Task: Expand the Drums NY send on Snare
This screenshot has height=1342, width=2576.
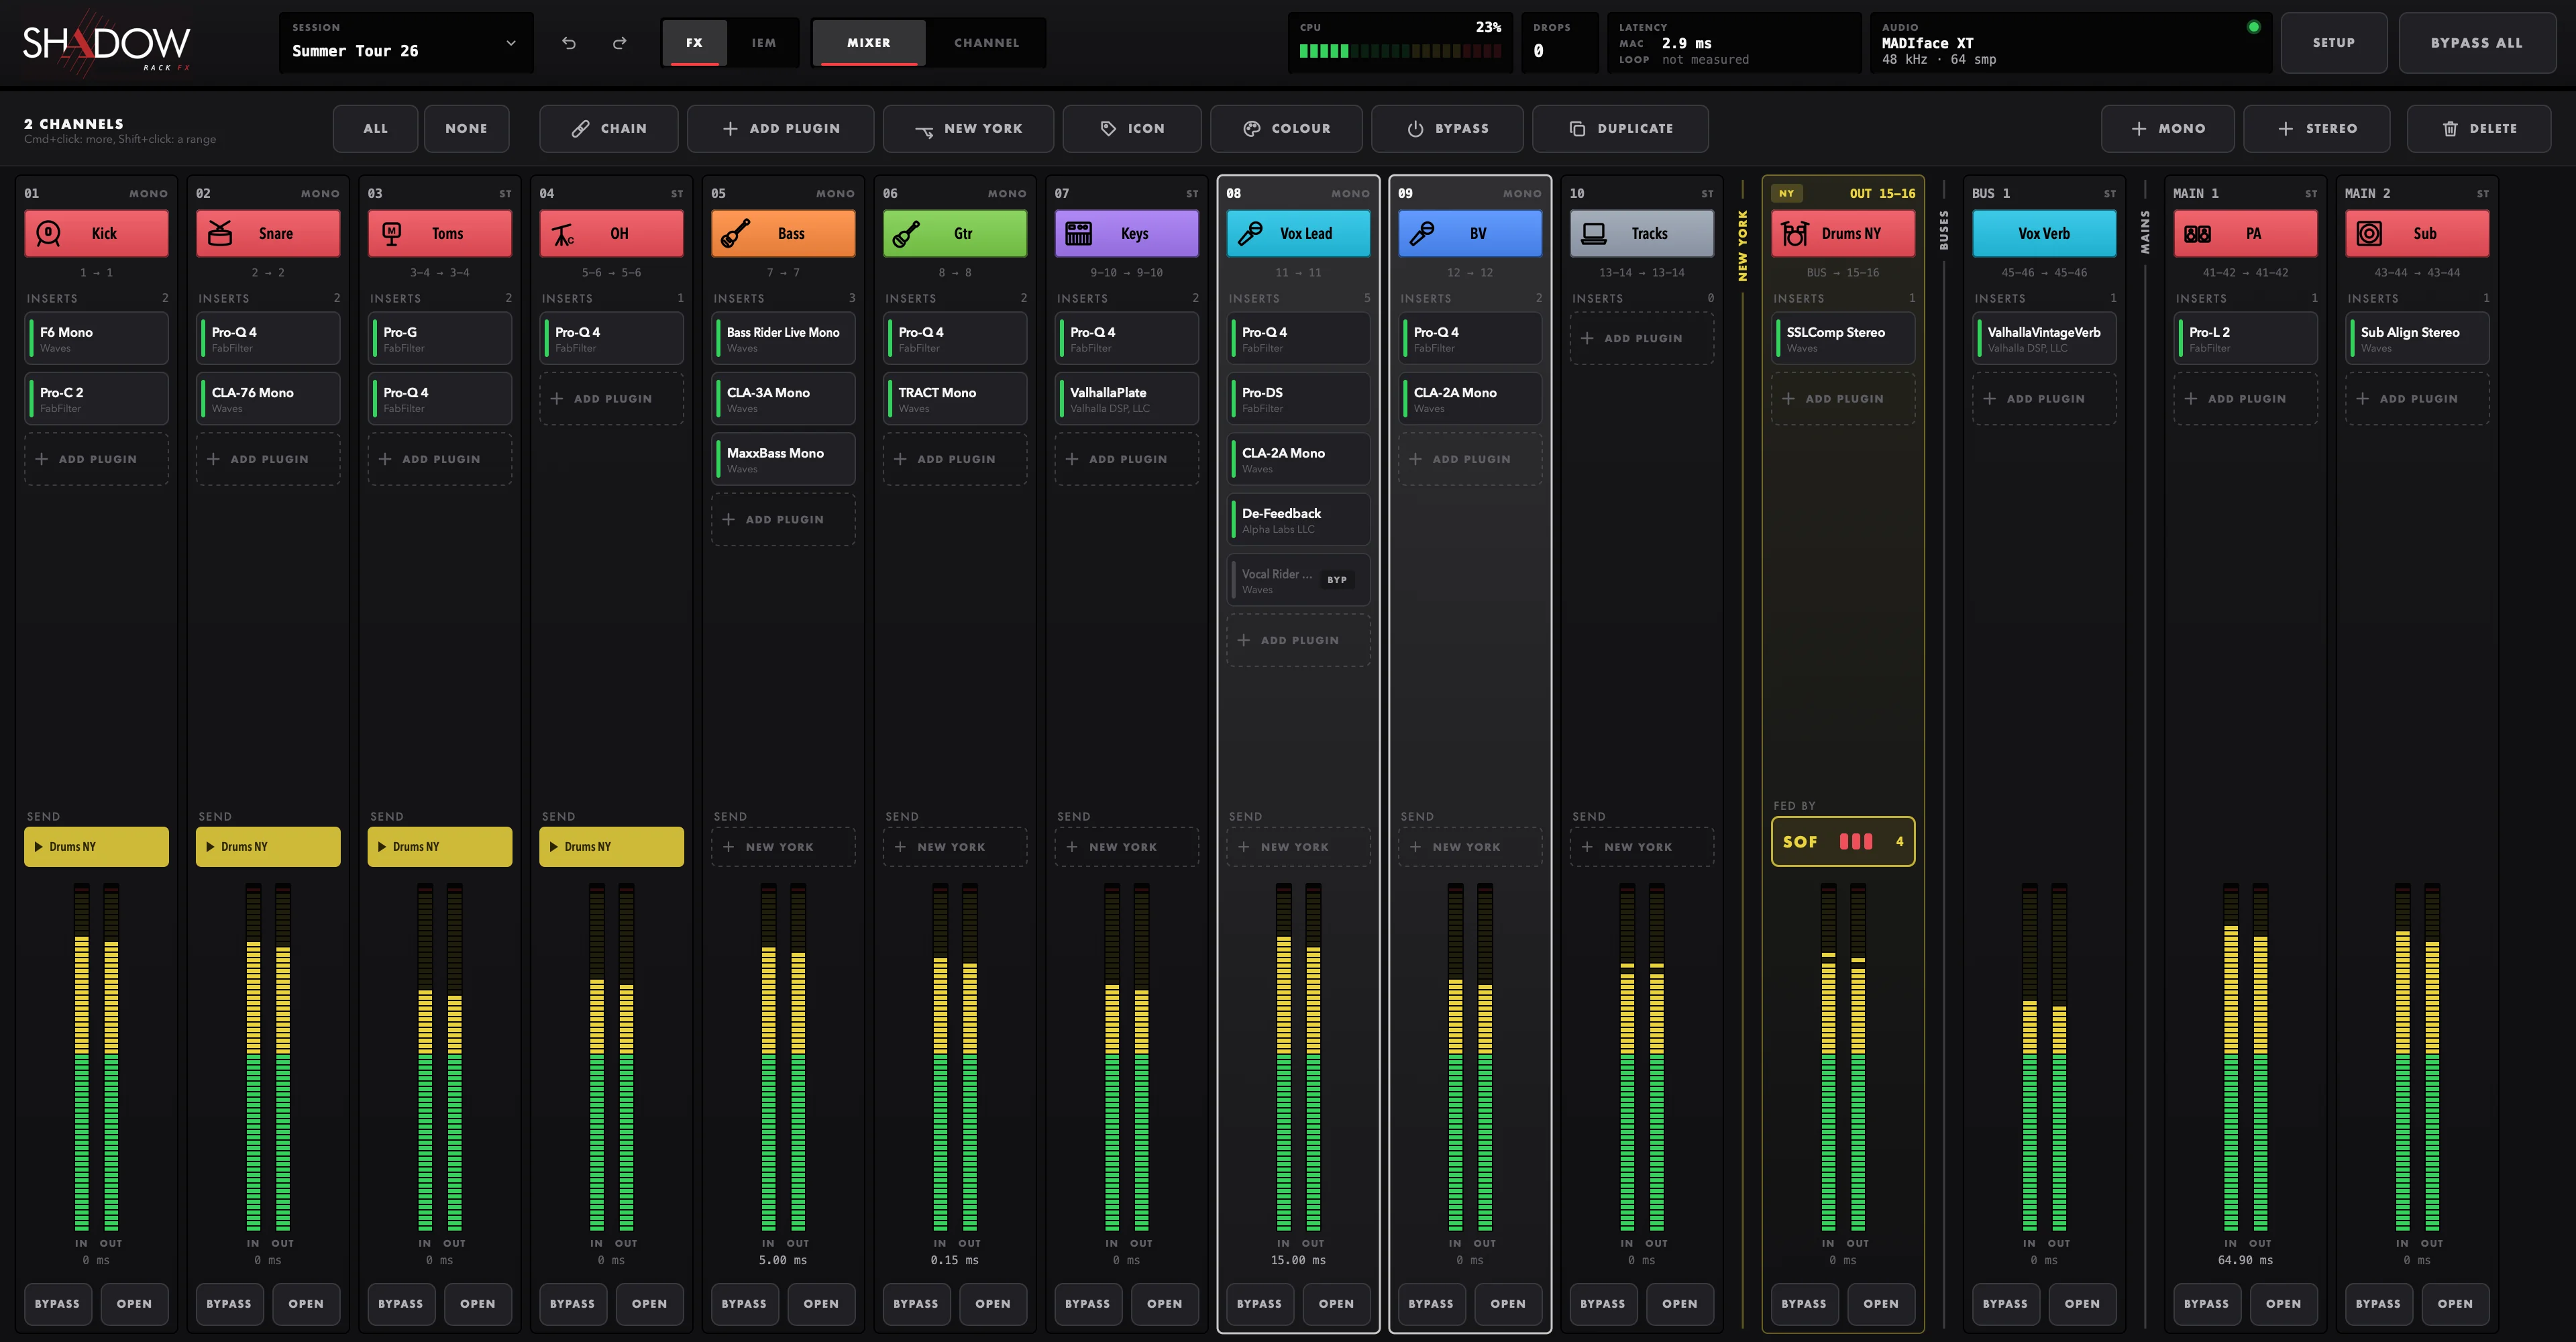Action: (268, 846)
